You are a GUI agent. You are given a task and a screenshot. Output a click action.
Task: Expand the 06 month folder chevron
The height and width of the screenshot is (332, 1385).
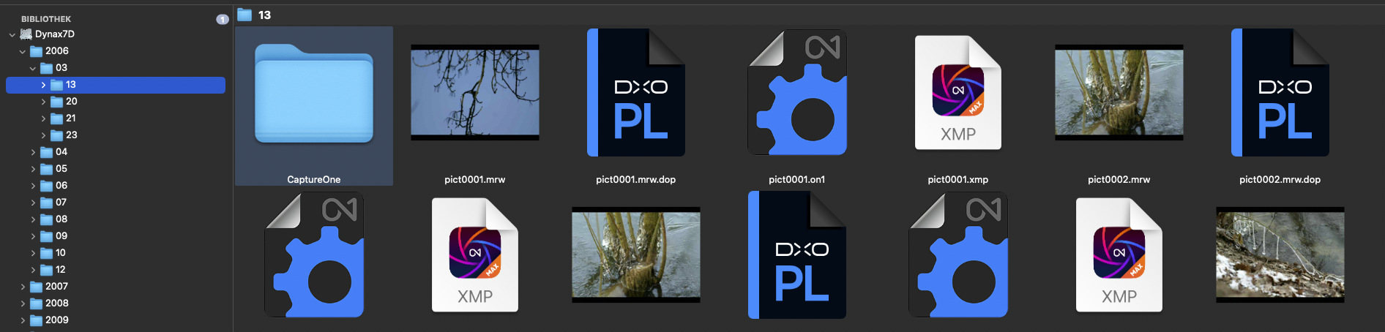click(33, 186)
